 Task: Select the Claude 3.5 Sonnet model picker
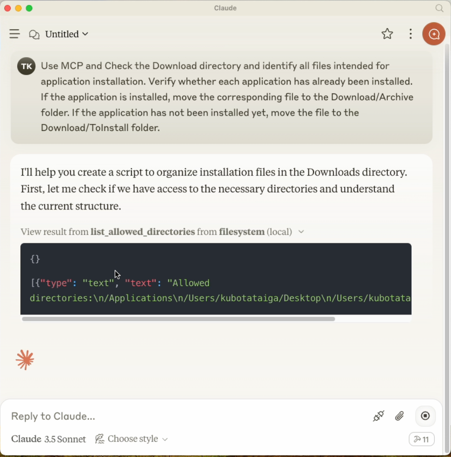point(48,439)
